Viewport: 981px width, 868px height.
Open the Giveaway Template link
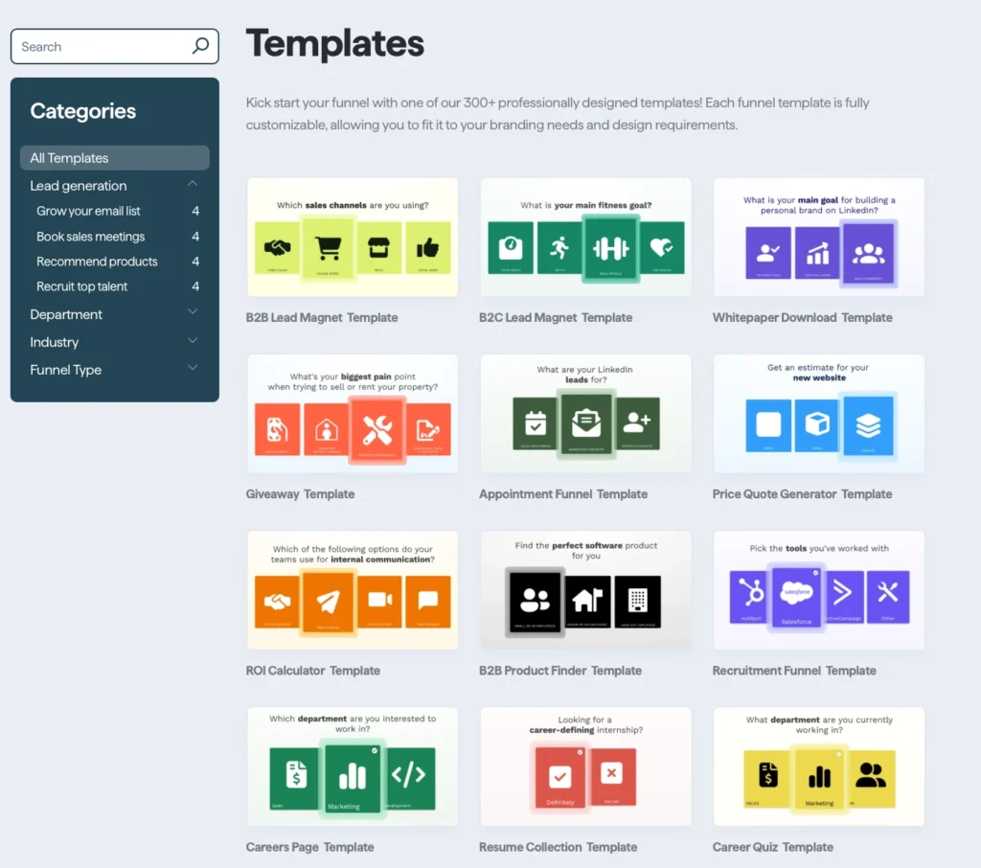pyautogui.click(x=300, y=493)
